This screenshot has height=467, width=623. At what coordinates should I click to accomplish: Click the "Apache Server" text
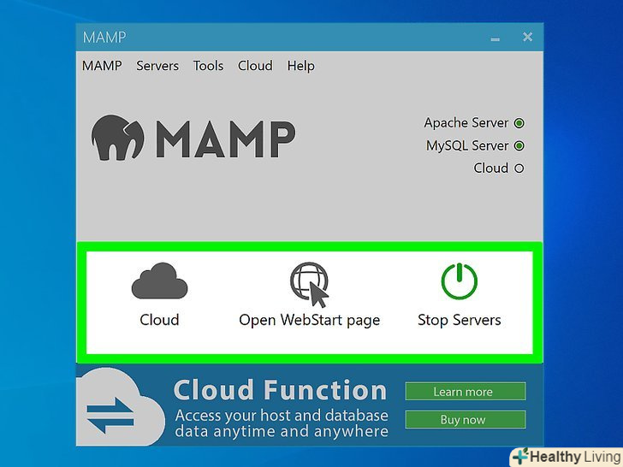[x=466, y=122]
